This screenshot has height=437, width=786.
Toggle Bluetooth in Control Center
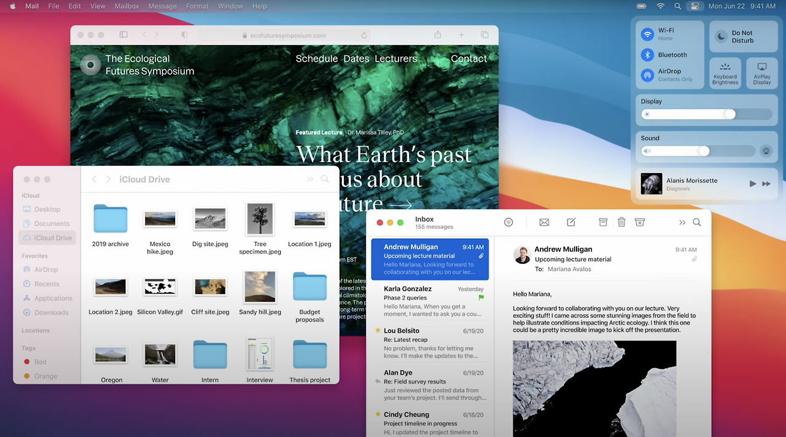[x=647, y=55]
